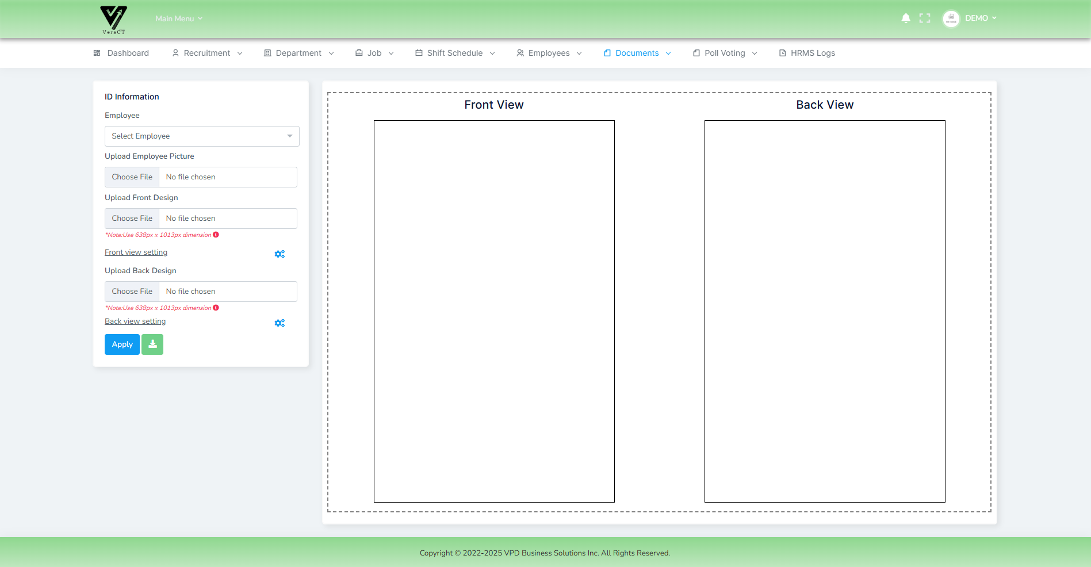
Task: Click the notification bell icon
Action: 906,18
